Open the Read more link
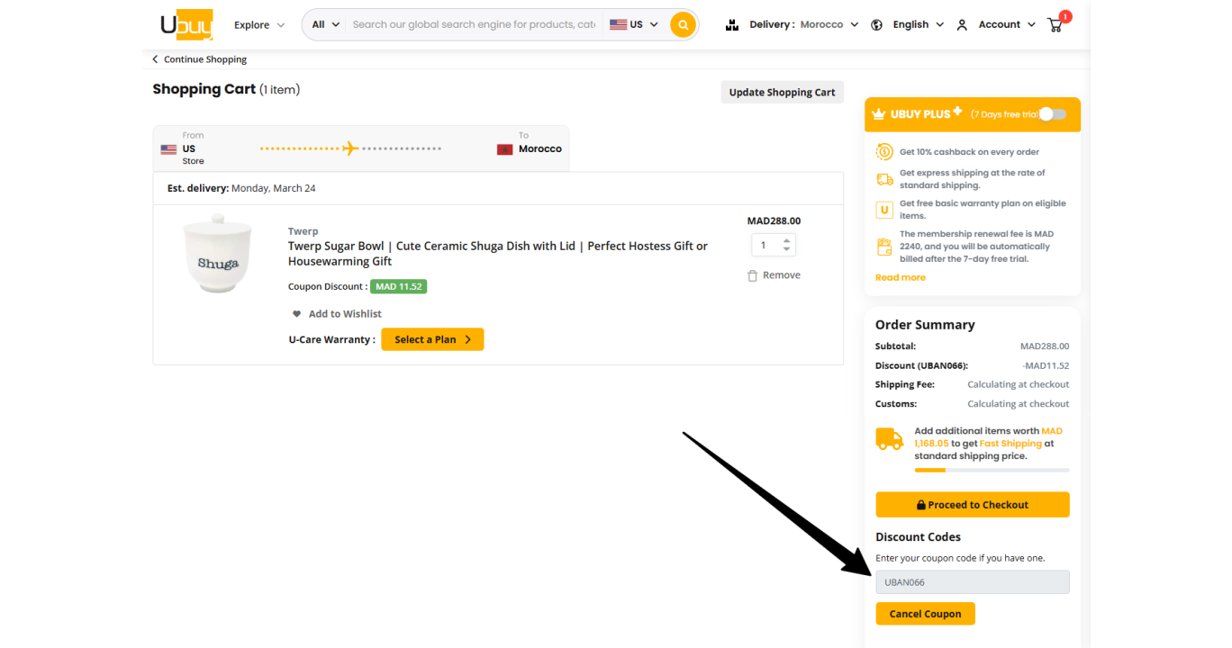This screenshot has width=1232, height=648. click(901, 277)
